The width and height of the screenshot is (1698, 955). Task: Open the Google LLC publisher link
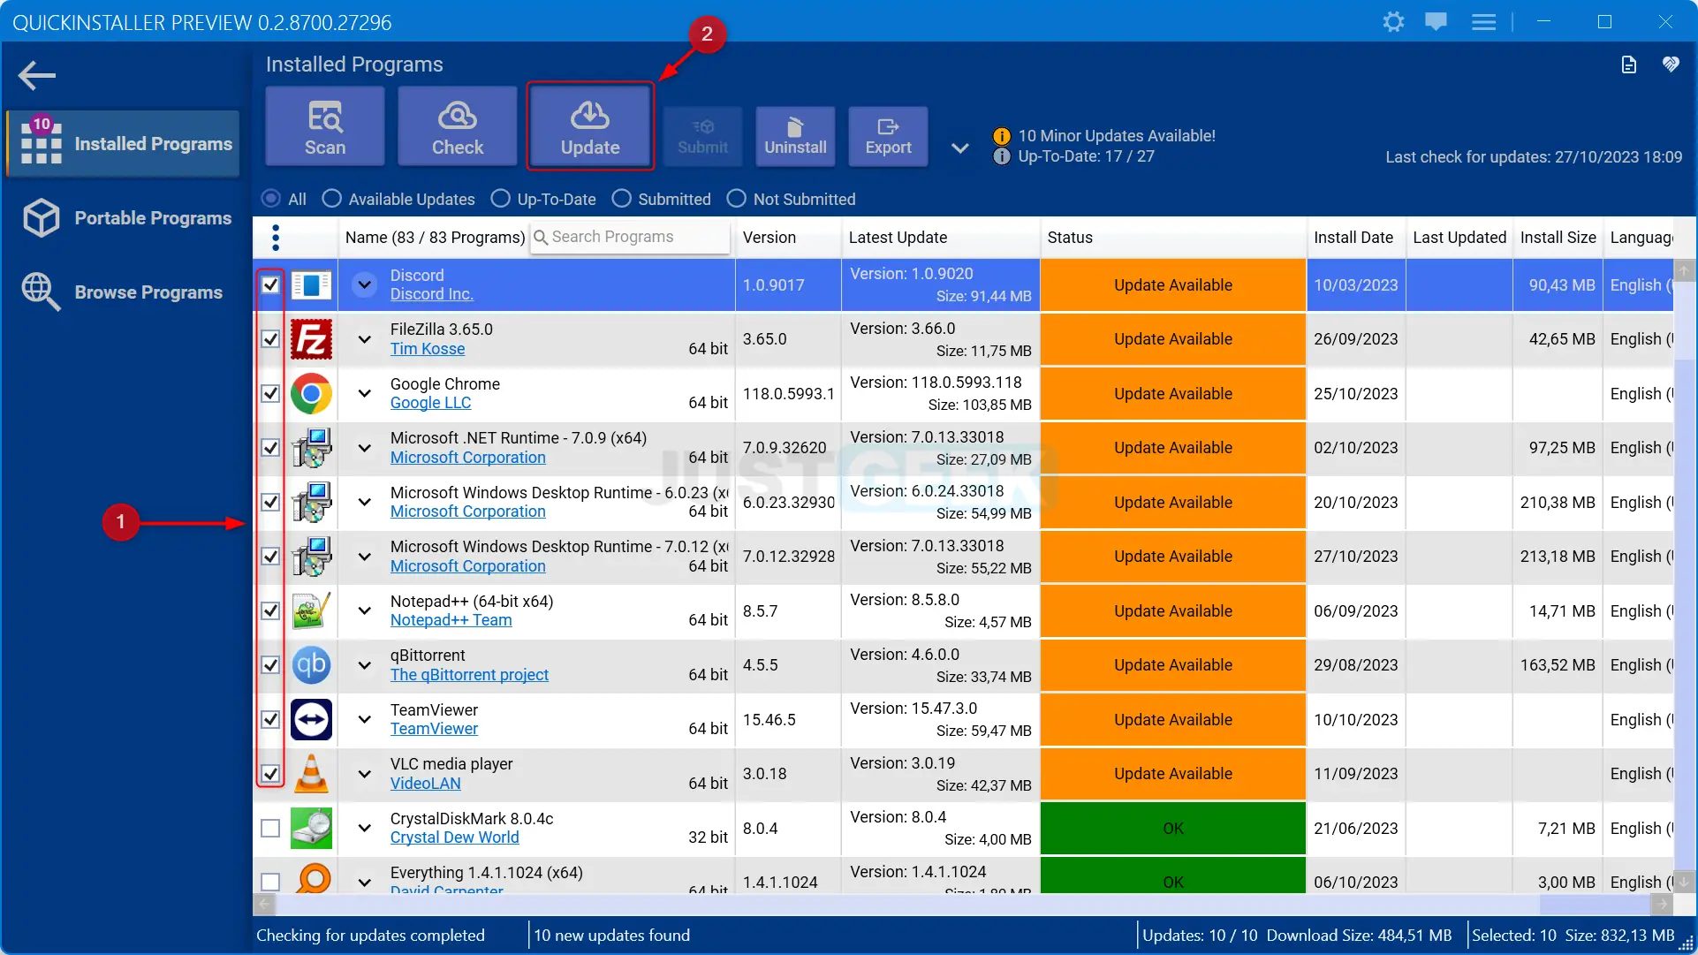pyautogui.click(x=430, y=403)
